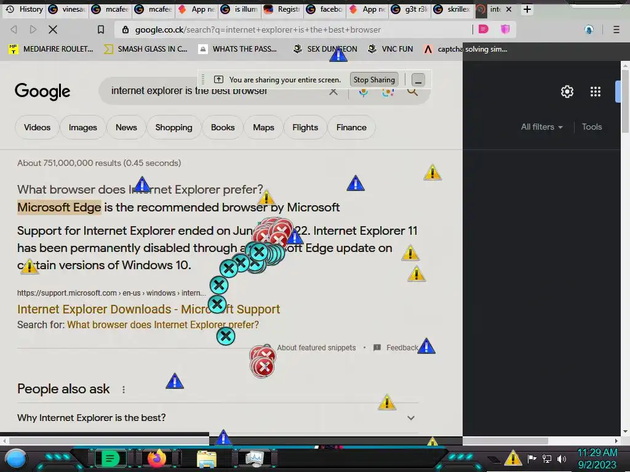The image size is (630, 472).
Task: Open the VNC FUN bookmark
Action: pyautogui.click(x=391, y=49)
